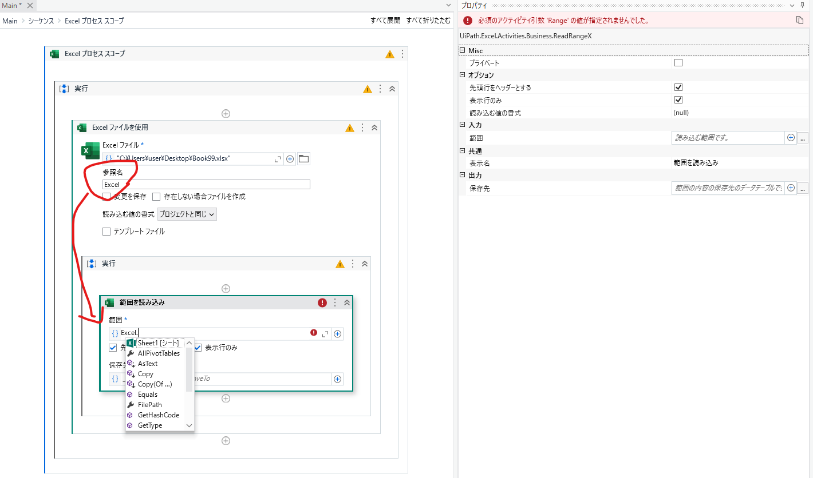The height and width of the screenshot is (478, 813).
Task: Add activity directly below 範囲を読み込み with plus
Action: point(226,399)
